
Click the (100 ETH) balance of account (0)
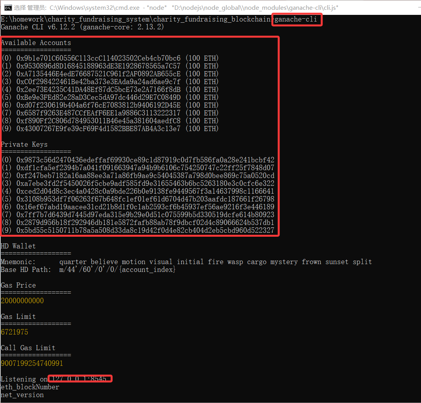pos(202,58)
